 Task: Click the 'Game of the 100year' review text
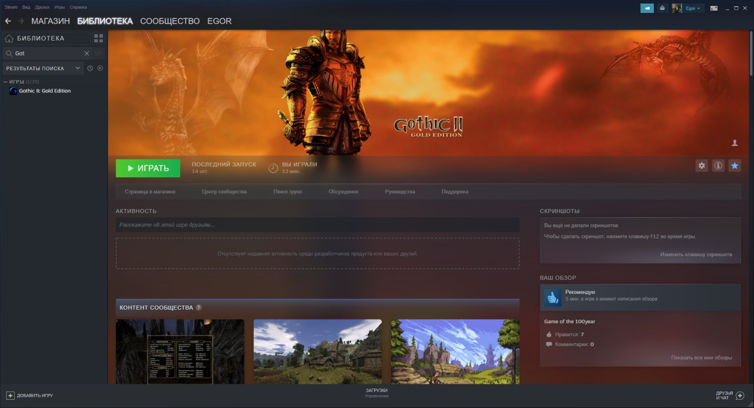[x=570, y=322]
